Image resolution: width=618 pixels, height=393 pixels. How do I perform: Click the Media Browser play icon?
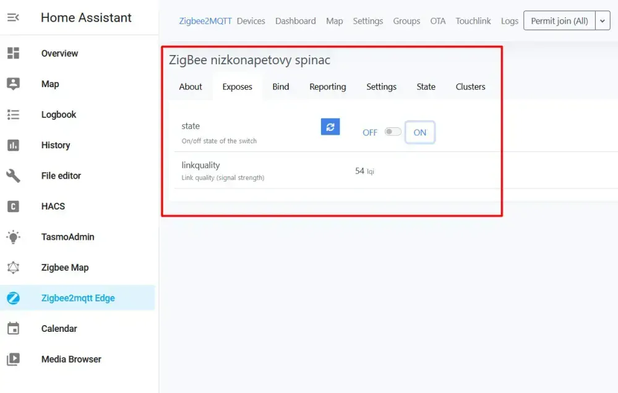pyautogui.click(x=13, y=359)
